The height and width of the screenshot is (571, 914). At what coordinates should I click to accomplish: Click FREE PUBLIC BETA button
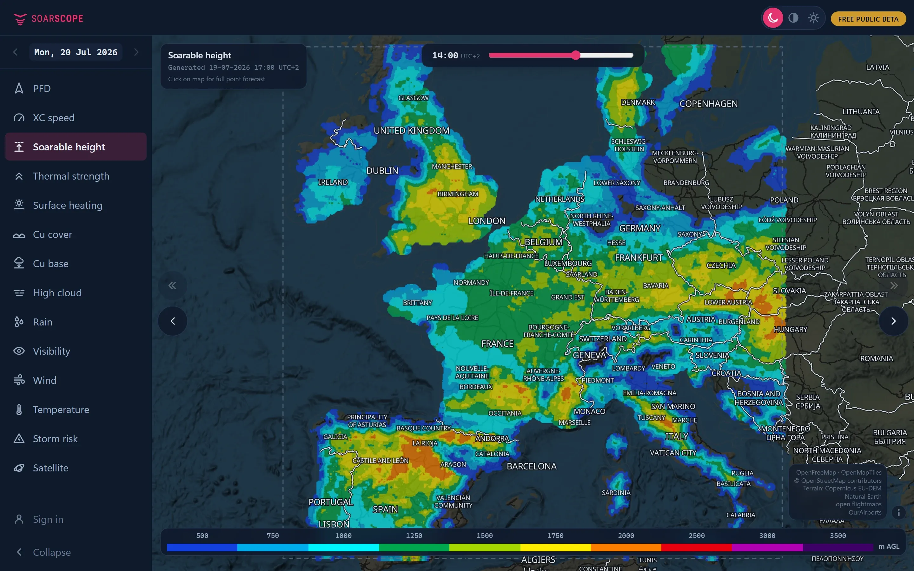(868, 19)
